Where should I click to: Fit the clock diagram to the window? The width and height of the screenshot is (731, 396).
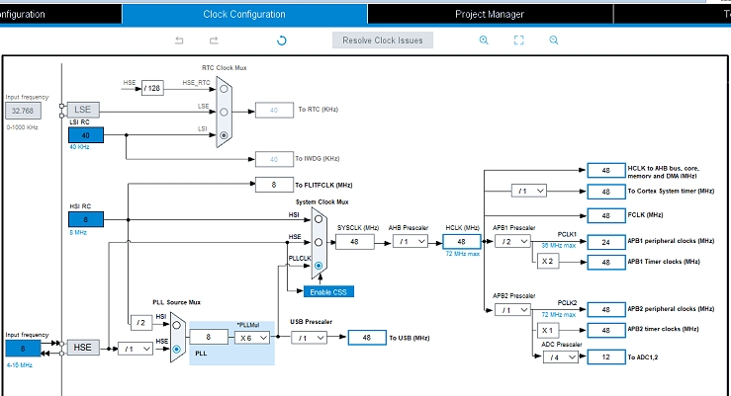[x=518, y=40]
